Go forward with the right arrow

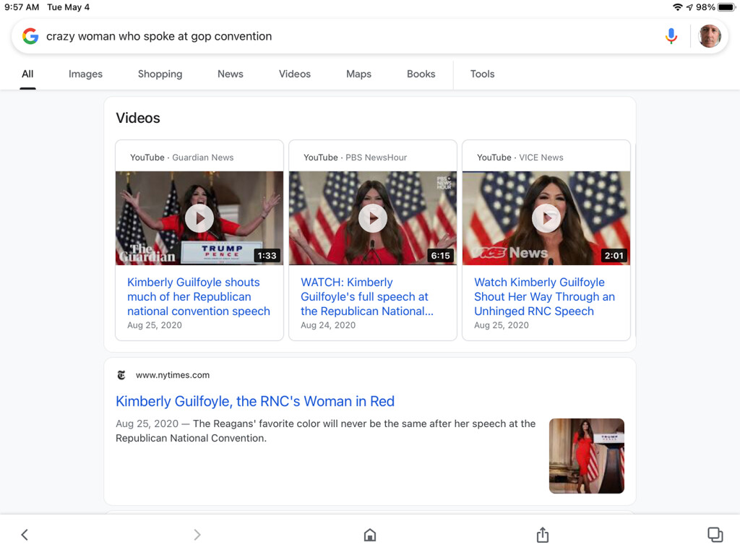197,535
